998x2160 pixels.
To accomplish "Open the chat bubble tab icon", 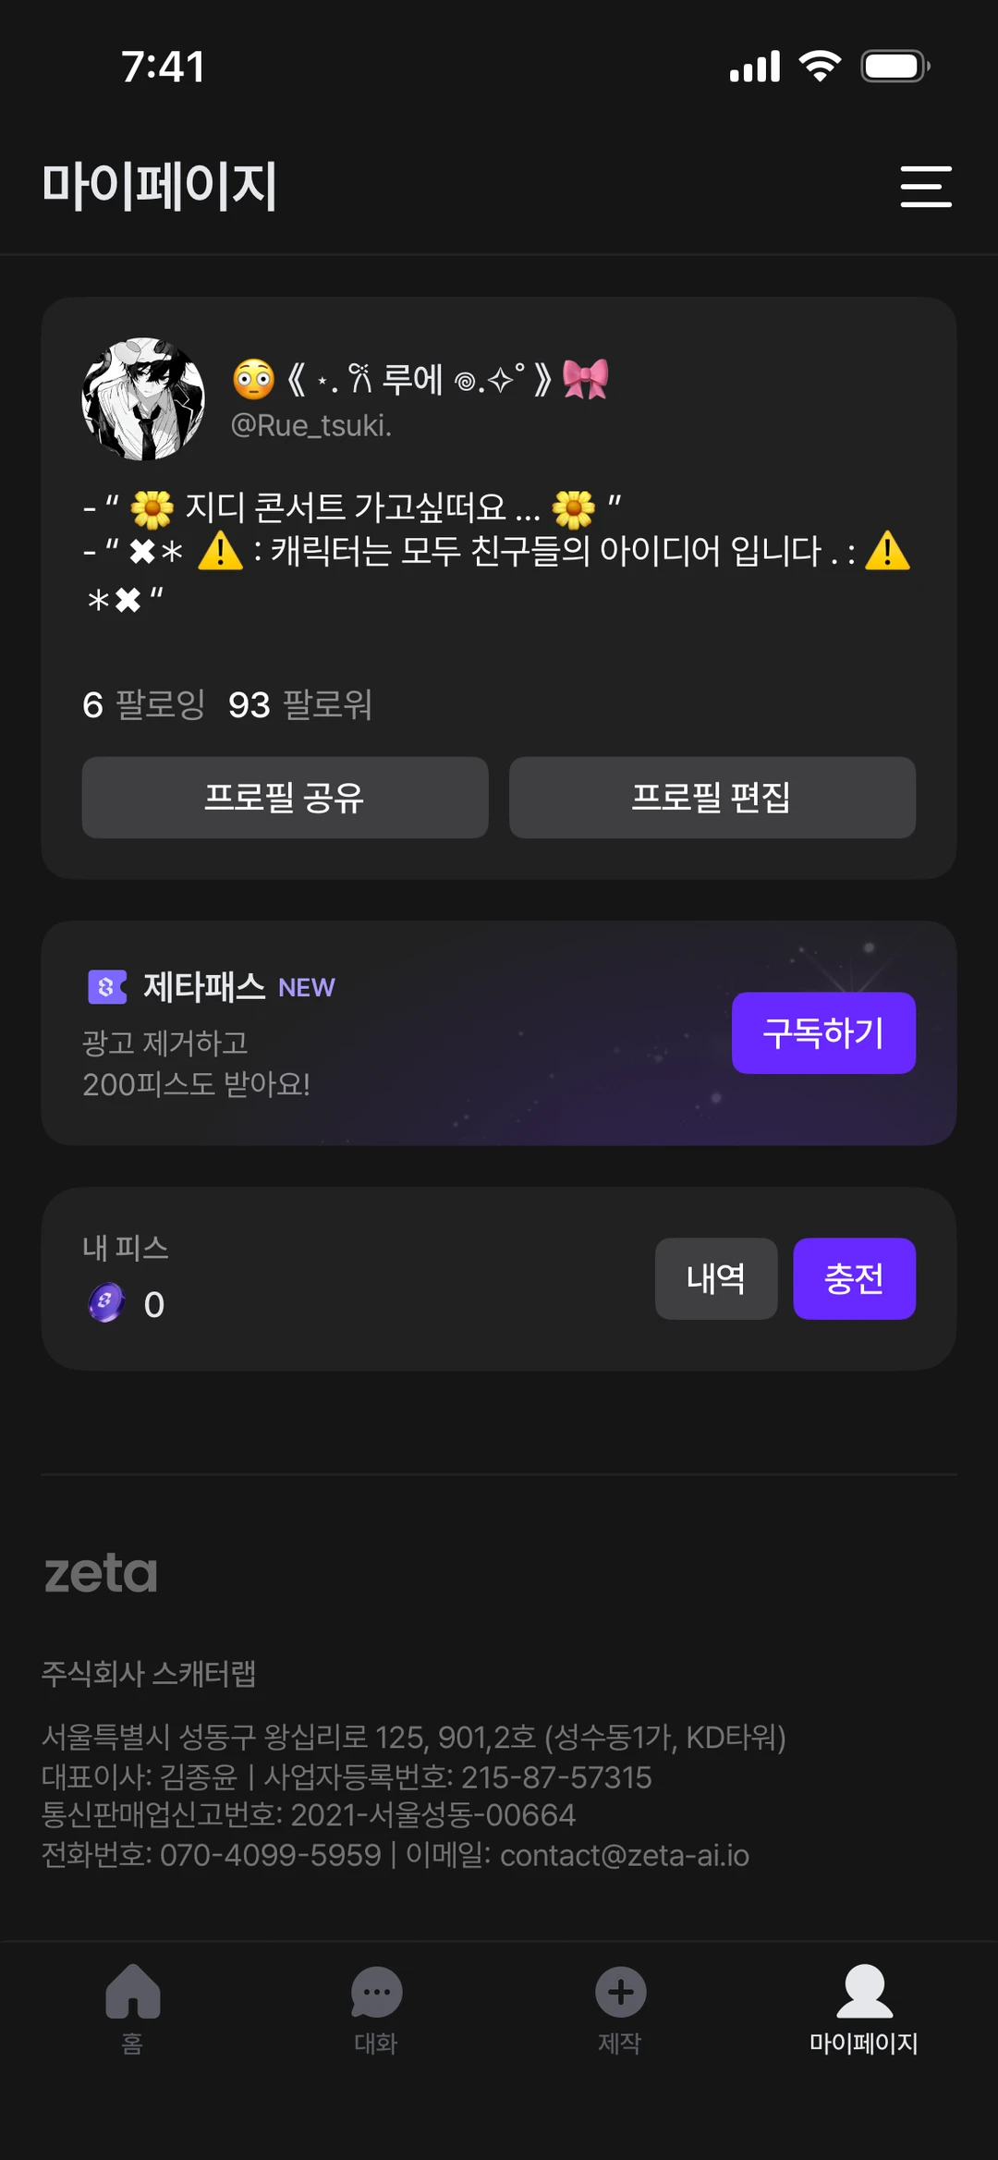I will [x=376, y=1992].
